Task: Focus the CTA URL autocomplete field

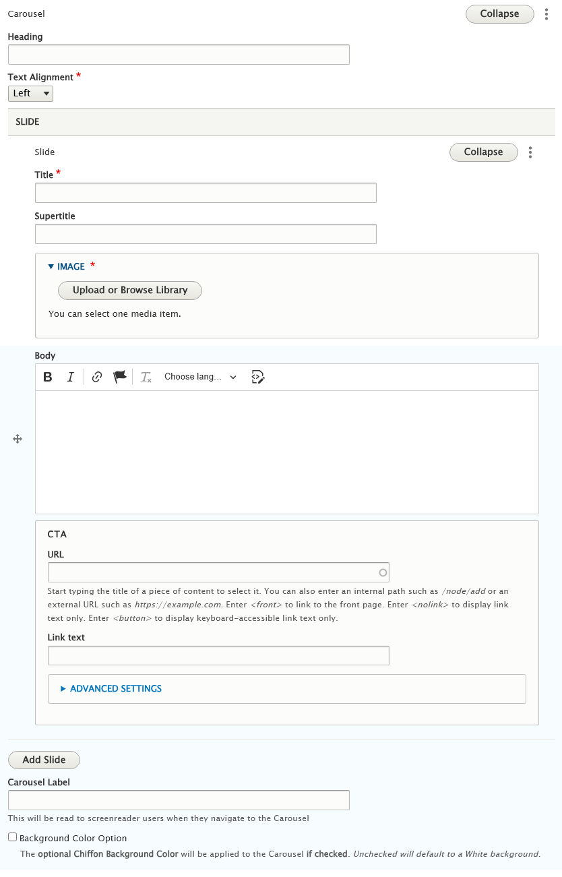Action: (218, 572)
